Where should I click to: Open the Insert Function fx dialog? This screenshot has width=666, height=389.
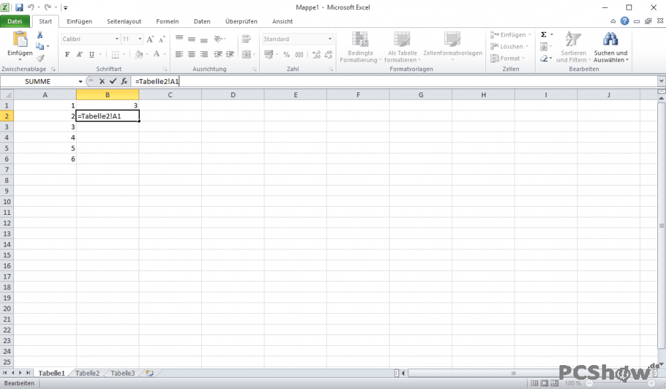[124, 81]
